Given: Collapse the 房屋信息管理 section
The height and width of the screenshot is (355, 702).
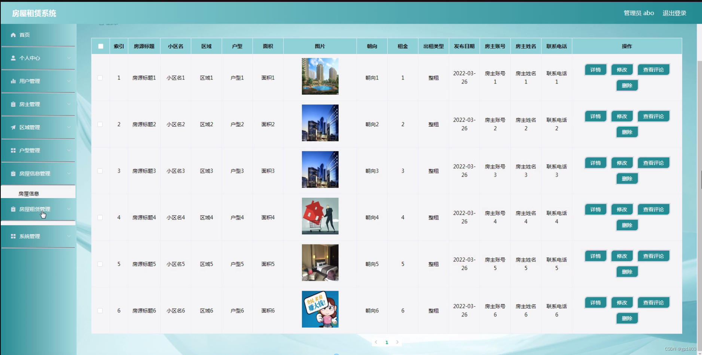Looking at the screenshot, I should tap(69, 173).
